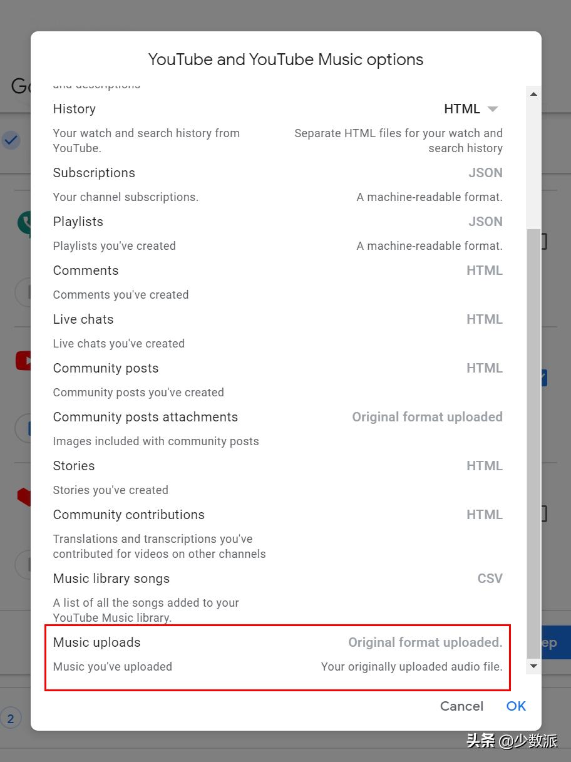The width and height of the screenshot is (571, 762).
Task: Click the scrollbar up arrow
Action: point(533,94)
